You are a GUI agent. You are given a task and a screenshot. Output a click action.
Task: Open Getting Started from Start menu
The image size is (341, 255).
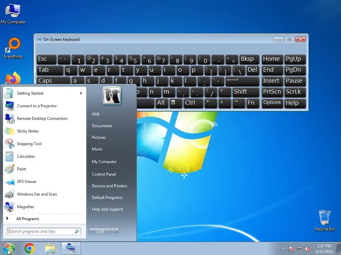[45, 93]
